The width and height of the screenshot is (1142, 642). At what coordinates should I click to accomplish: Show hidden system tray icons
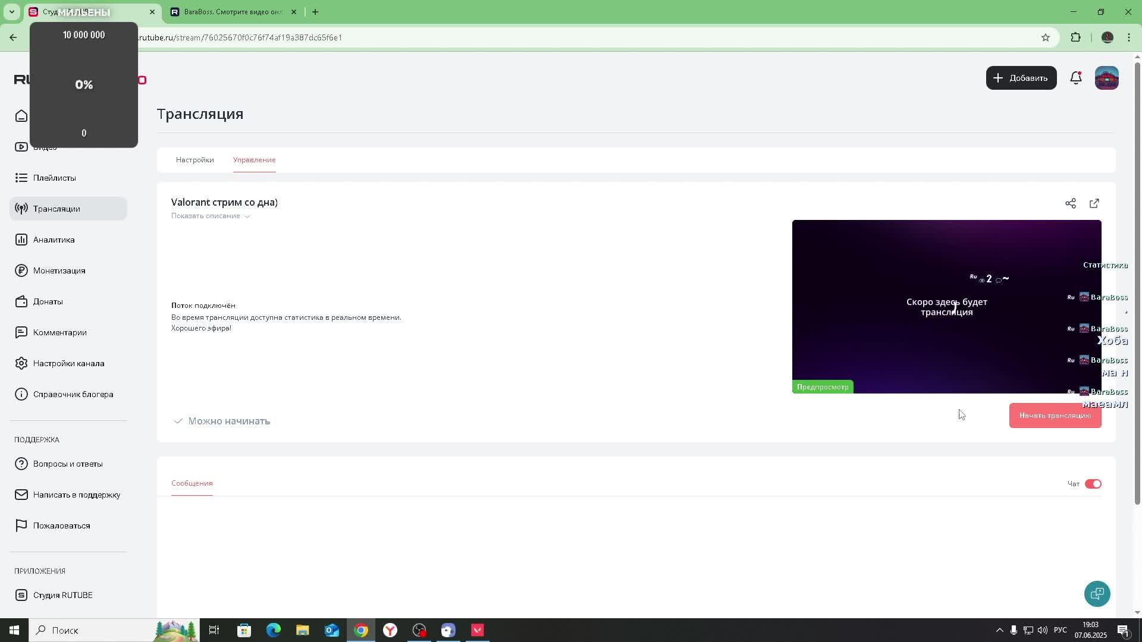coord(999,630)
